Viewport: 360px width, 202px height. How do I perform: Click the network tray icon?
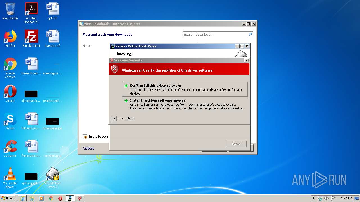pos(320,198)
